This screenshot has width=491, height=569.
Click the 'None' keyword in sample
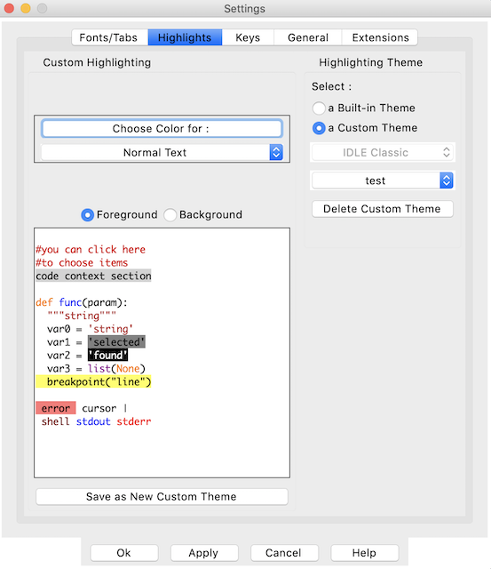[128, 368]
